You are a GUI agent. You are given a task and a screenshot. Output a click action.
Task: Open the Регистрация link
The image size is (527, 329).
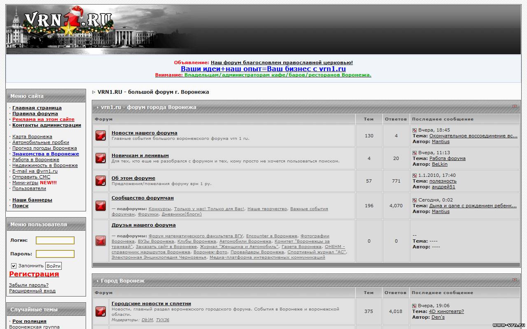[34, 274]
